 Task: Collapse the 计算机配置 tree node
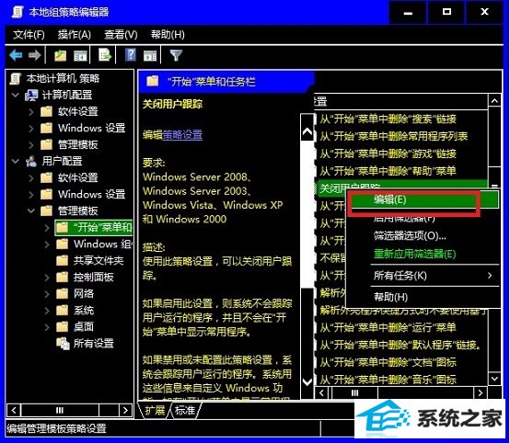click(x=16, y=95)
